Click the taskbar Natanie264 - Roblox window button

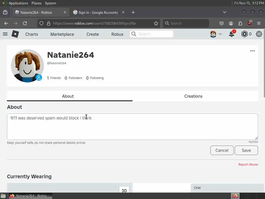coord(31,196)
